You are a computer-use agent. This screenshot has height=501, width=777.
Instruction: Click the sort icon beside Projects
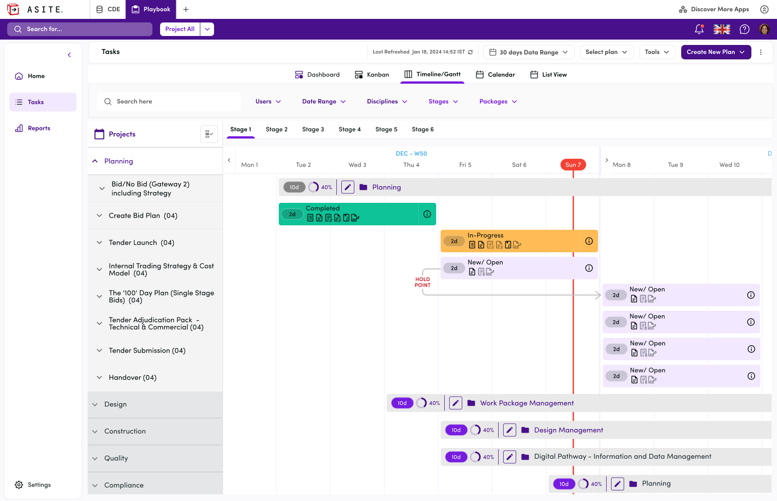tap(209, 134)
